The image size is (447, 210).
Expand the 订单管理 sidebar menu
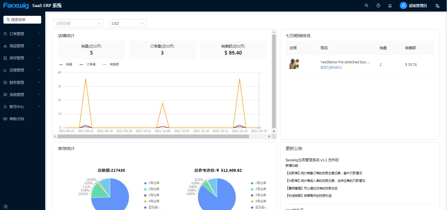(x=22, y=34)
